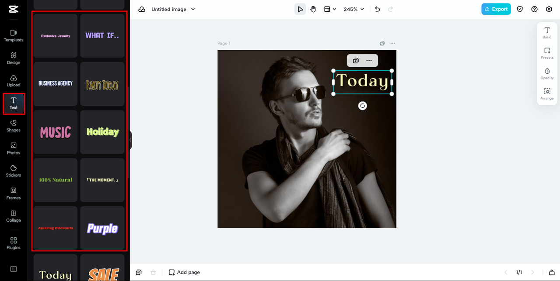Image resolution: width=560 pixels, height=281 pixels.
Task: Open the Upload sidebar panel
Action: point(14,81)
